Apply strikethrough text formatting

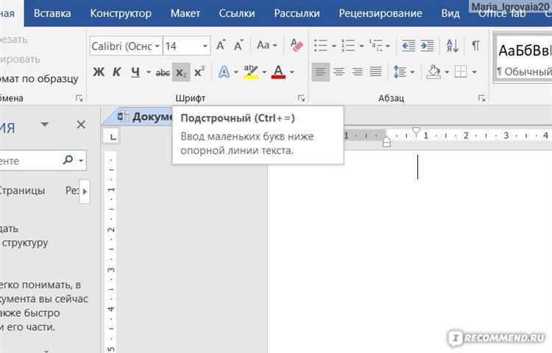click(x=163, y=72)
